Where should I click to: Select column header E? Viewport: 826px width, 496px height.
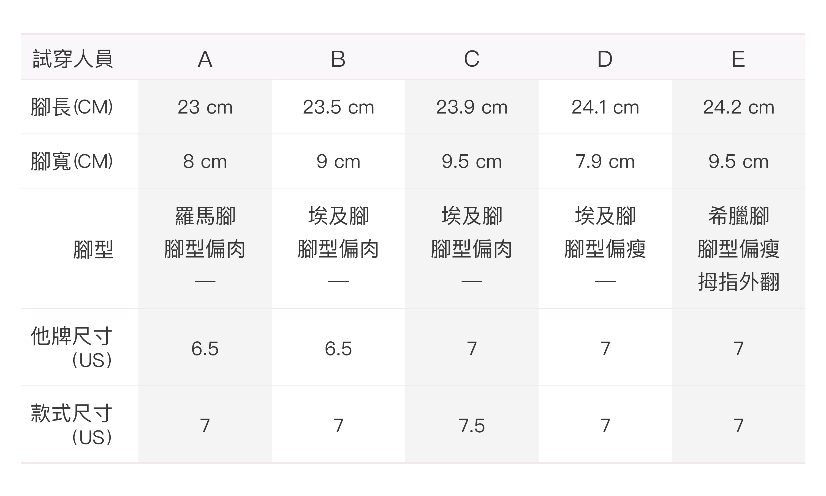pos(738,59)
